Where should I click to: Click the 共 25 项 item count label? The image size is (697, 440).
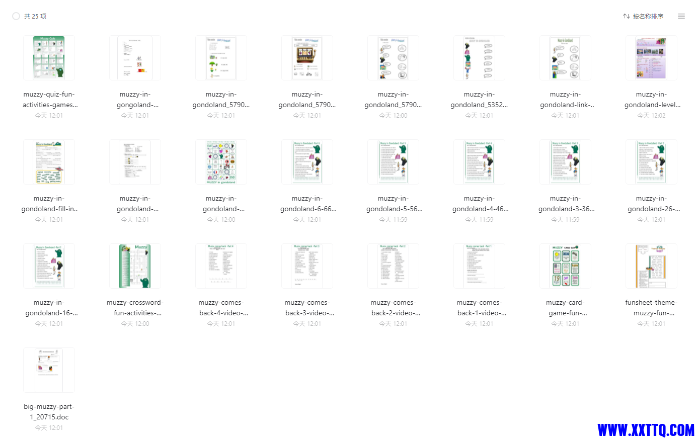35,16
